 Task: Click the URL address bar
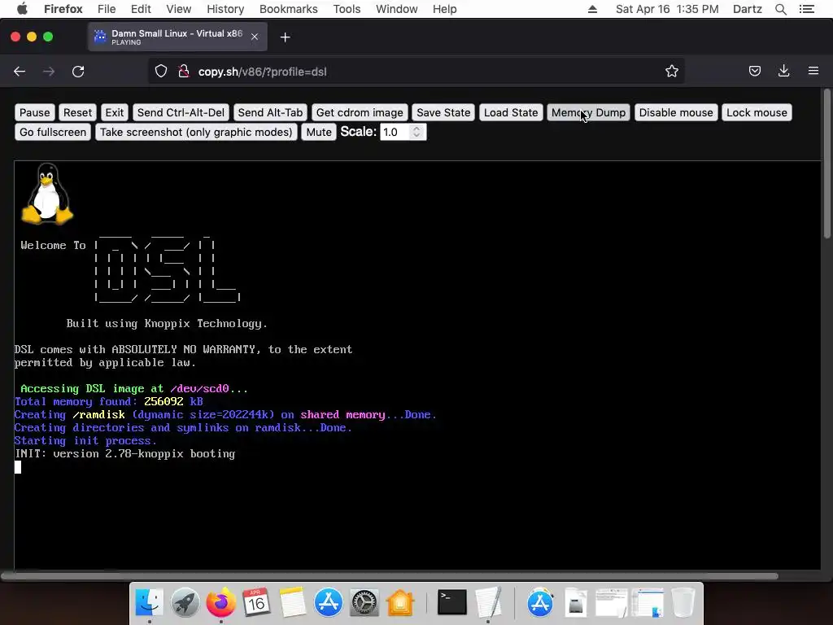click(416, 72)
